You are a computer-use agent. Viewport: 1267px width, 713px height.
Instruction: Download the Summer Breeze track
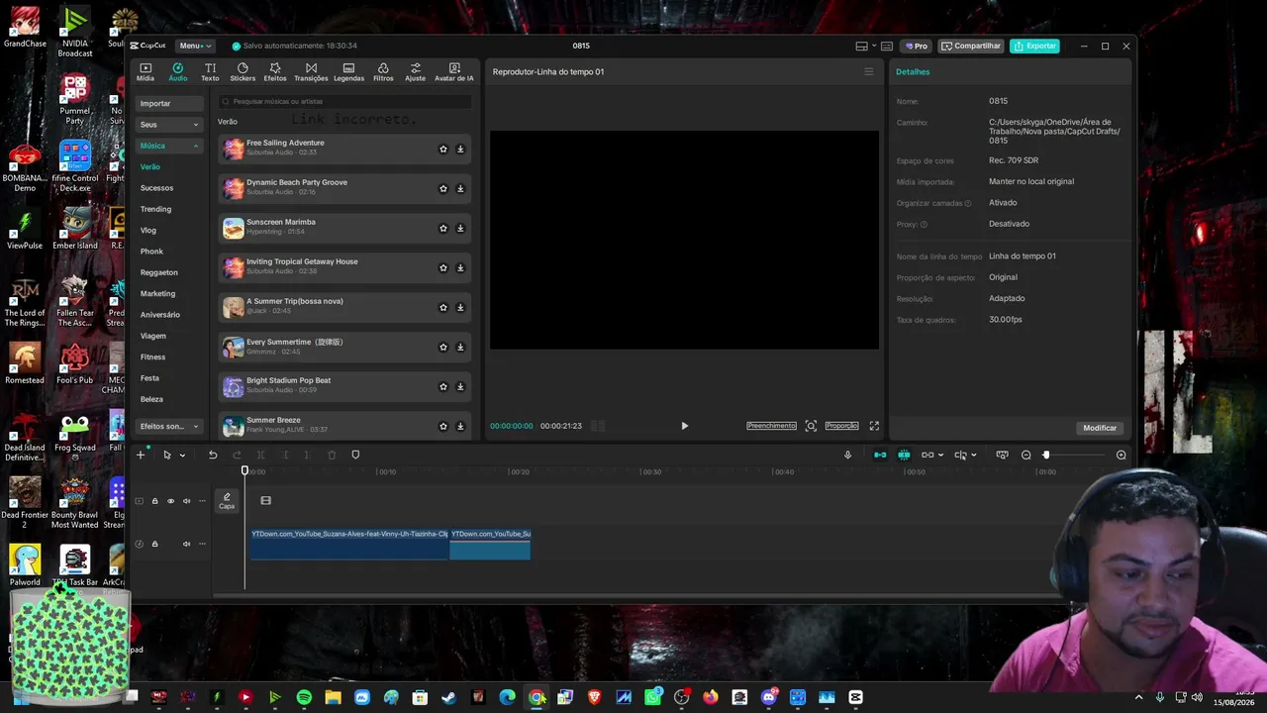pyautogui.click(x=460, y=427)
